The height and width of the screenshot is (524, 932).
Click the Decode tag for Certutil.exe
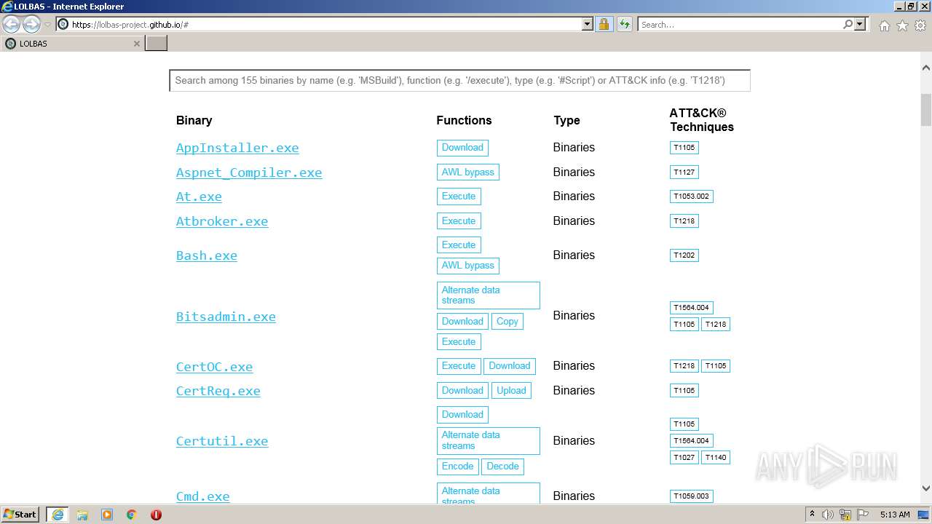[502, 467]
